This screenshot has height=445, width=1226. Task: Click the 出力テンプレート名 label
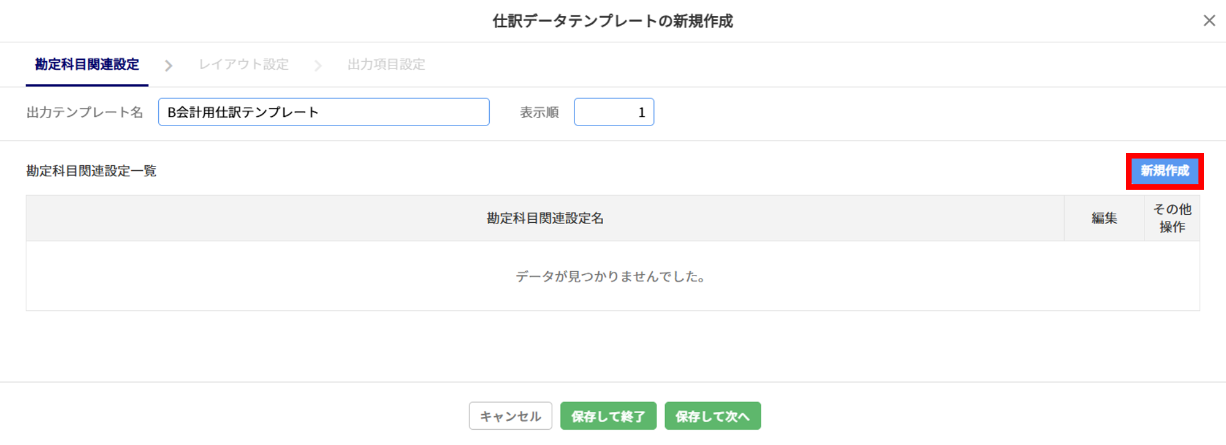[x=85, y=113]
